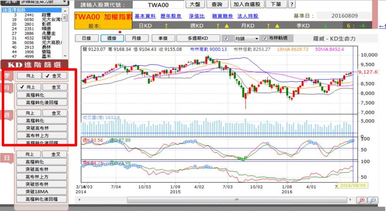Screen dimensions: 386x211
Task: Click the magnifier zoom-in icon below the chart
Action: click(x=362, y=200)
